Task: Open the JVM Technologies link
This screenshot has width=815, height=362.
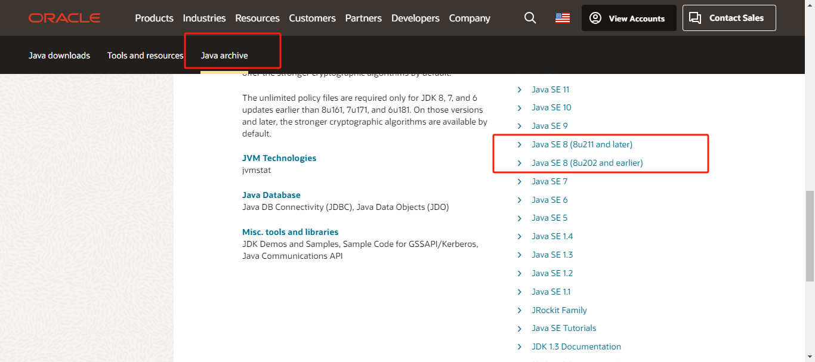Action: [x=279, y=158]
